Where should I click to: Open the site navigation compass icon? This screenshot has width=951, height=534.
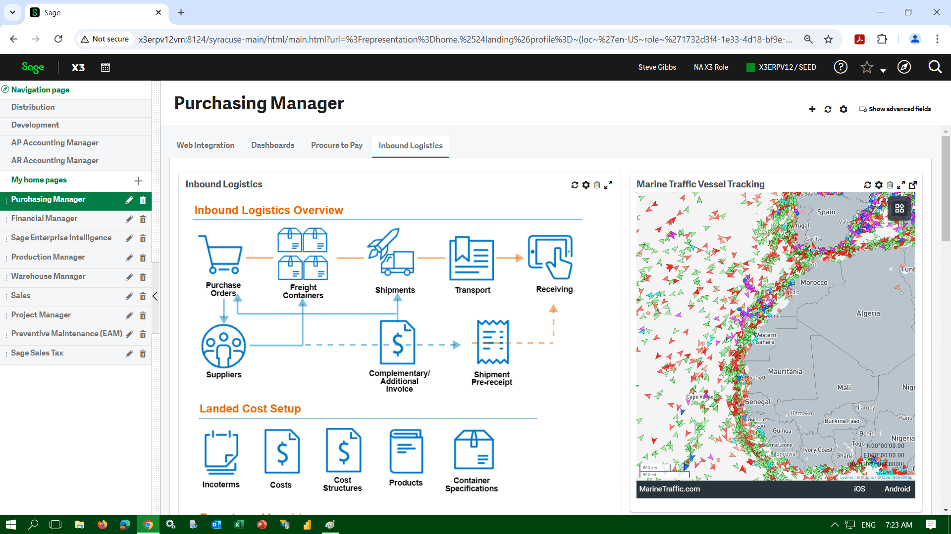904,67
